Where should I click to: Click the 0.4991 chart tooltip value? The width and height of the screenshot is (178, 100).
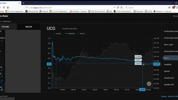(x=138, y=60)
